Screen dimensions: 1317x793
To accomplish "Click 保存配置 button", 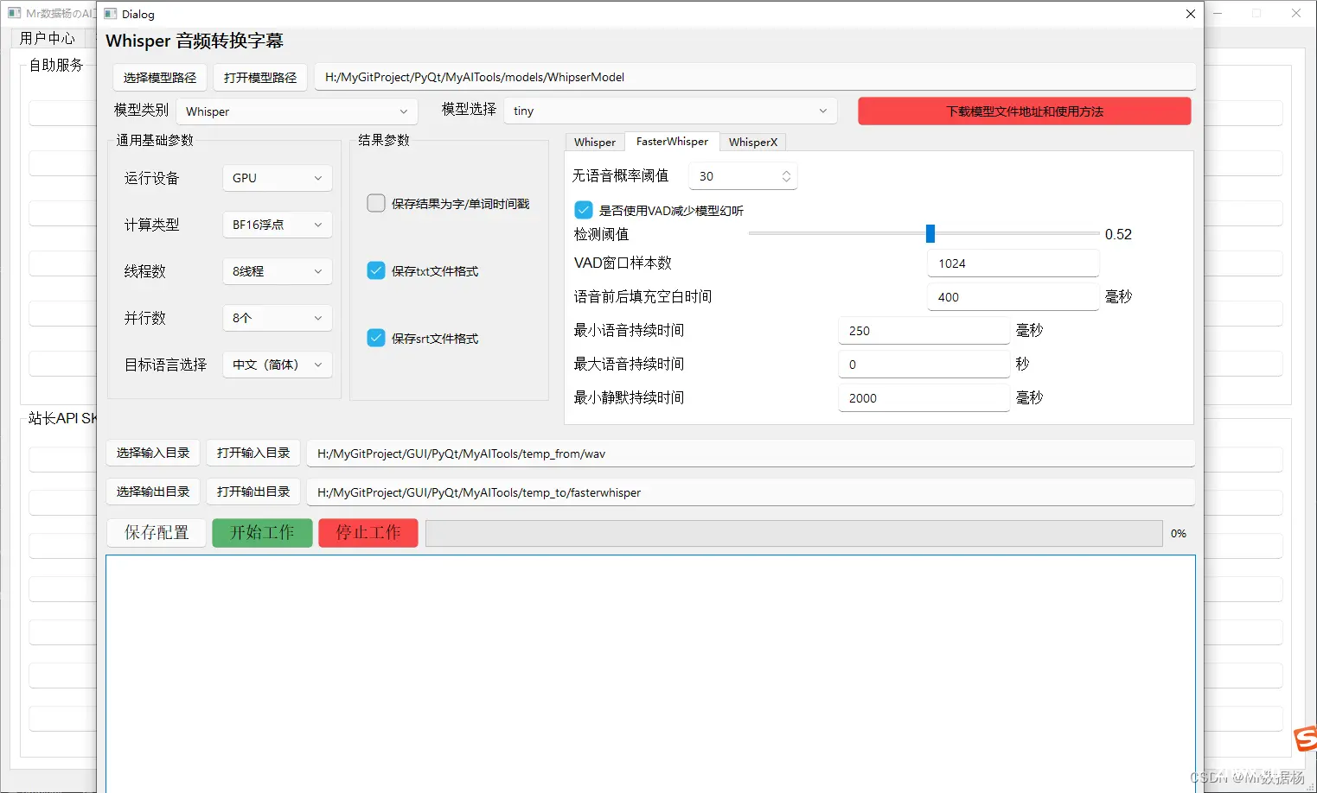I will (157, 533).
